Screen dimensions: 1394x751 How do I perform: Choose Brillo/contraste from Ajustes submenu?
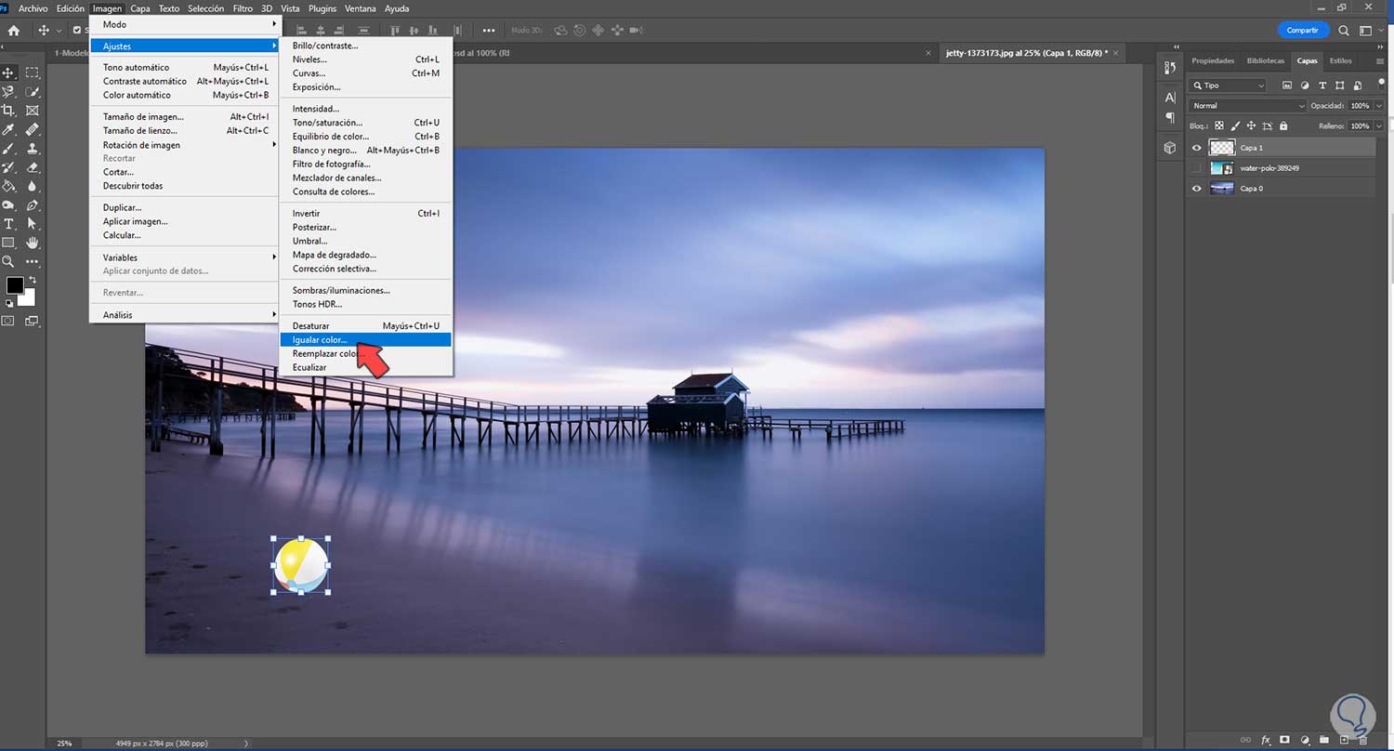(324, 46)
